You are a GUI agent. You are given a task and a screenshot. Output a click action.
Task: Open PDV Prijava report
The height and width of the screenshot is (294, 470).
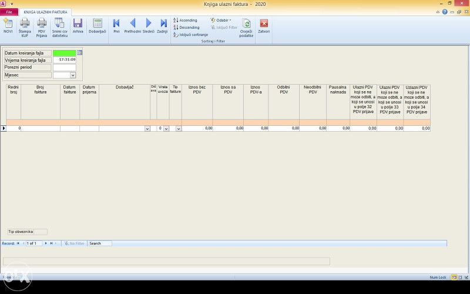(x=41, y=28)
